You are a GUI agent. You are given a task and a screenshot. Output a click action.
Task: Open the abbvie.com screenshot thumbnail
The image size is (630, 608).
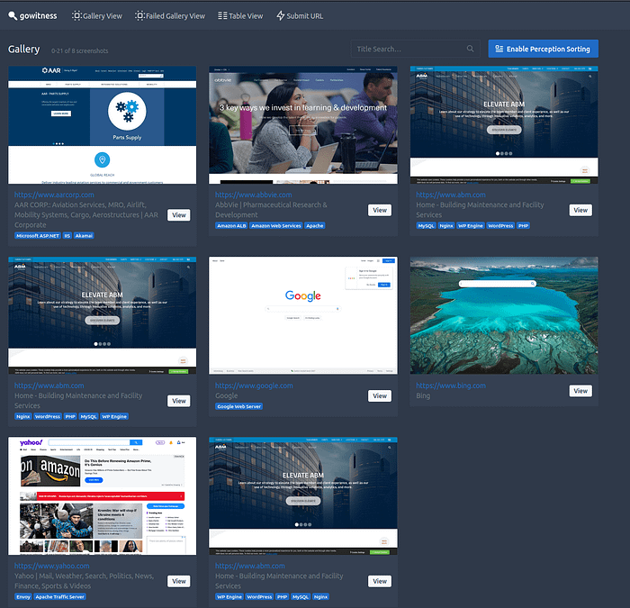(303, 124)
